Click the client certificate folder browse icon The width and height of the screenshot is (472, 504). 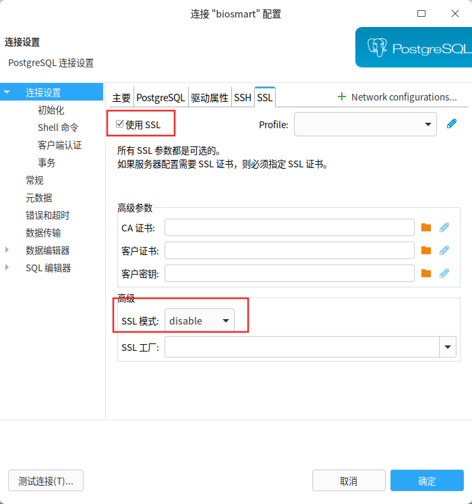(425, 250)
